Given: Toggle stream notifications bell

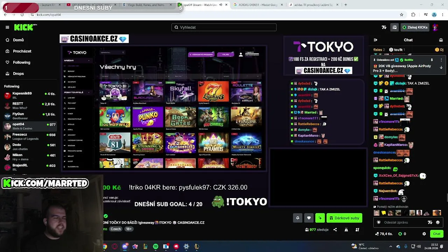Looking at the screenshot, I should (x=297, y=218).
